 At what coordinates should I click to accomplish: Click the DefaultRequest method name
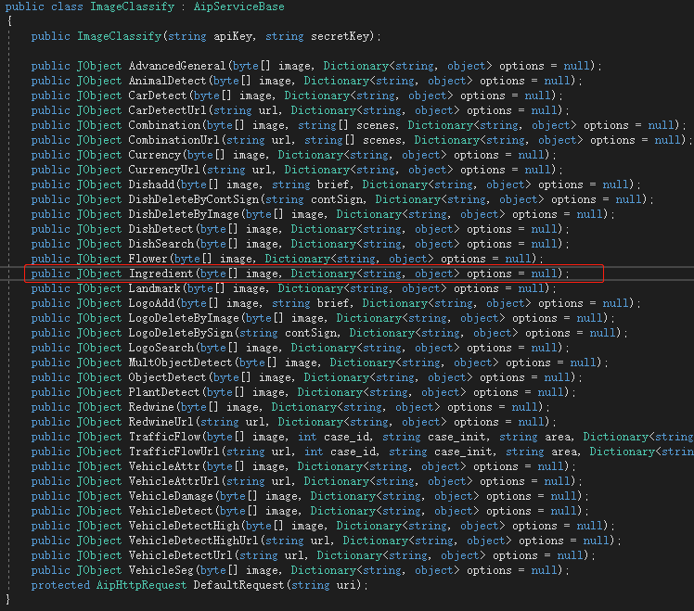tap(239, 585)
